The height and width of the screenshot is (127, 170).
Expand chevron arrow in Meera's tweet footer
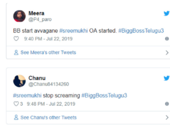(x=167, y=53)
